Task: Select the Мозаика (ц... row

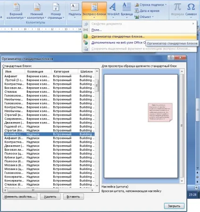Action: [49, 169]
